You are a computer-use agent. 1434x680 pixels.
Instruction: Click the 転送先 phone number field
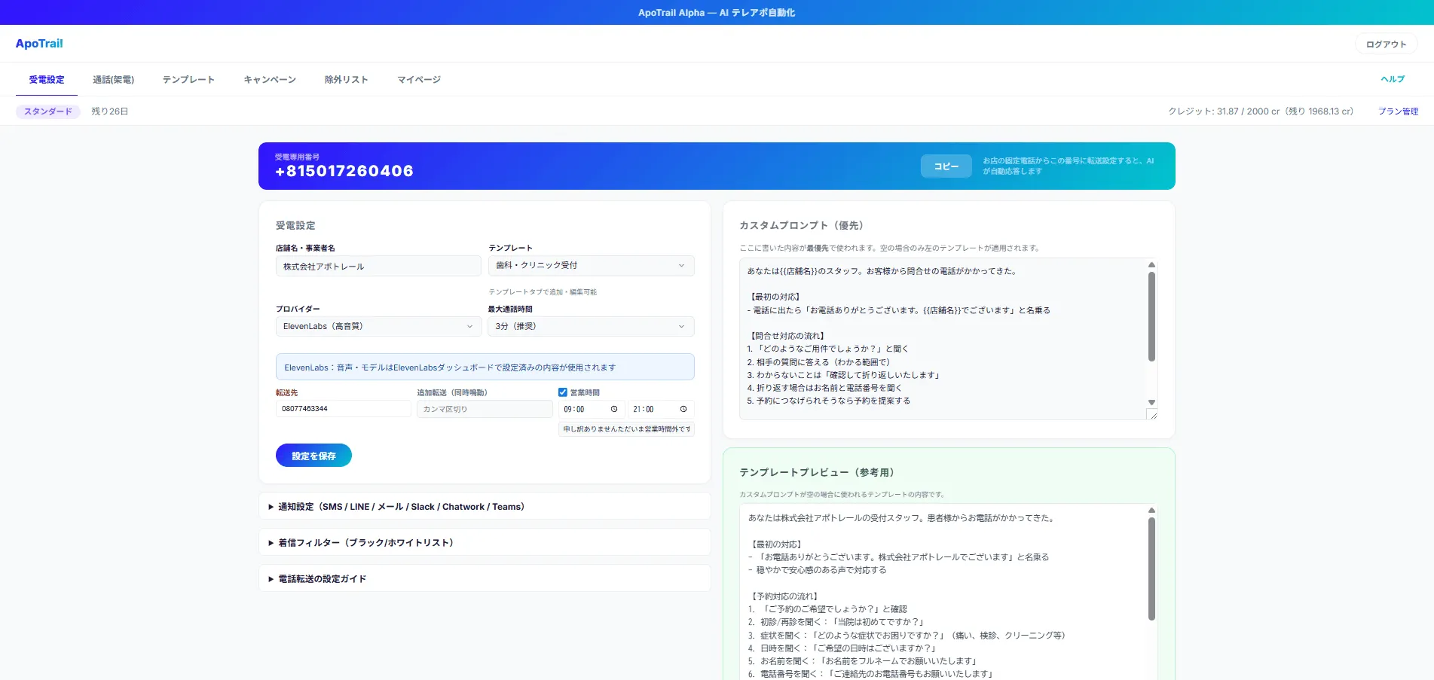343,409
